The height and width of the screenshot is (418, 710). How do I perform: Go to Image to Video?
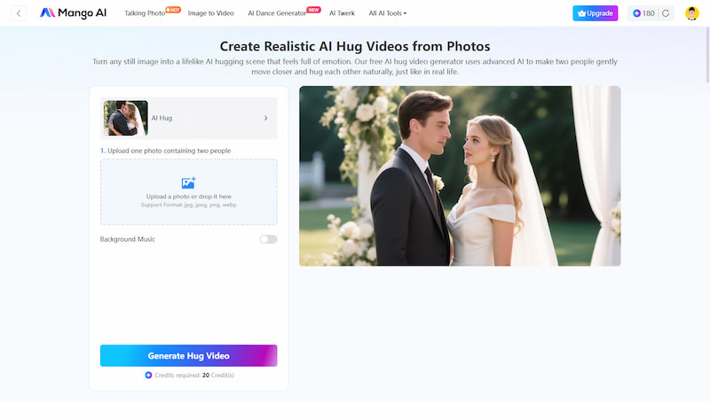[211, 13]
